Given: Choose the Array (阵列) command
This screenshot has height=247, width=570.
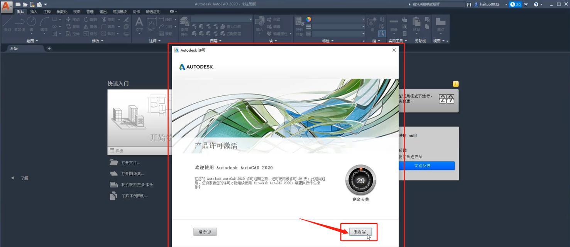Looking at the screenshot, I should coord(108,34).
